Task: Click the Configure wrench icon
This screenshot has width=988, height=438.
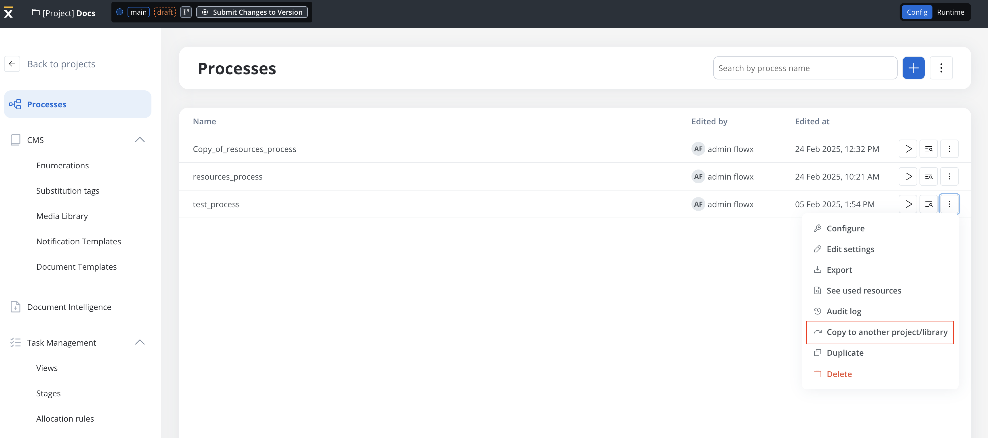Action: point(817,228)
